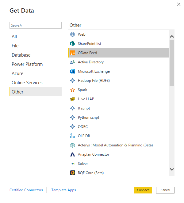Click the Acterys Model Automation icon
The height and width of the screenshot is (203, 184).
tap(73, 145)
